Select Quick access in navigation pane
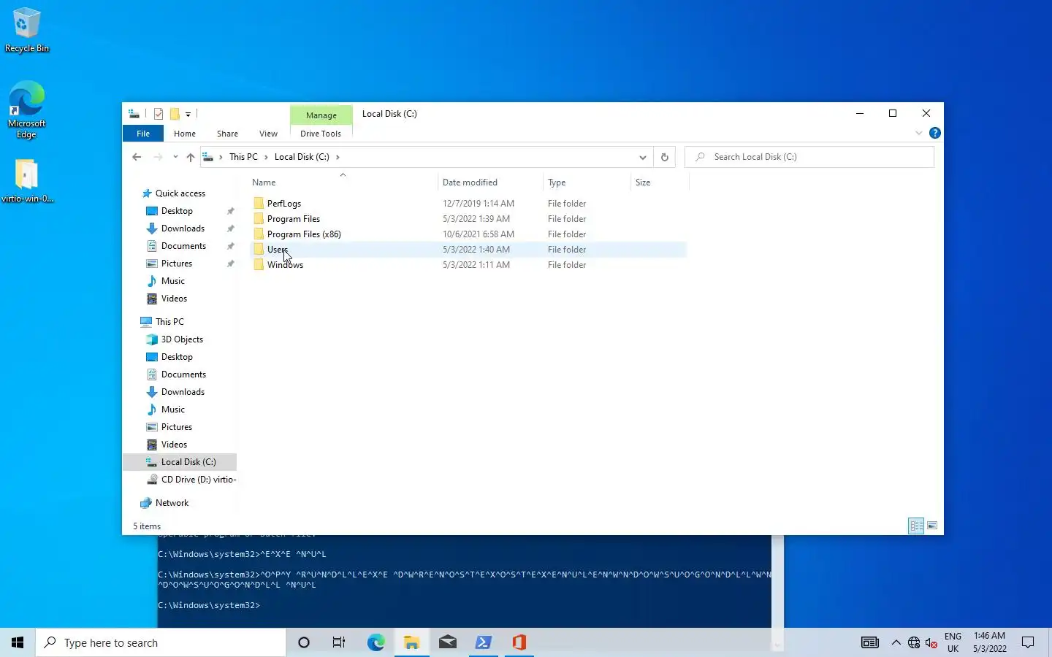This screenshot has width=1052, height=657. (x=180, y=193)
